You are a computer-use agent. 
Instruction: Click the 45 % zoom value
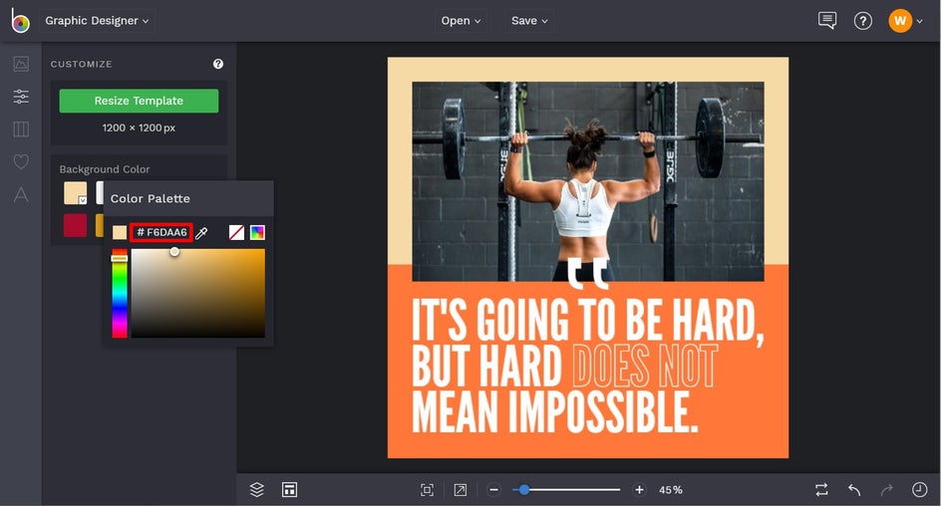point(670,490)
